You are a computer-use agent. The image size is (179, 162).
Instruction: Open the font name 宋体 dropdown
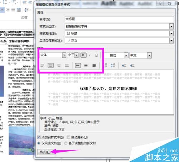point(64,55)
